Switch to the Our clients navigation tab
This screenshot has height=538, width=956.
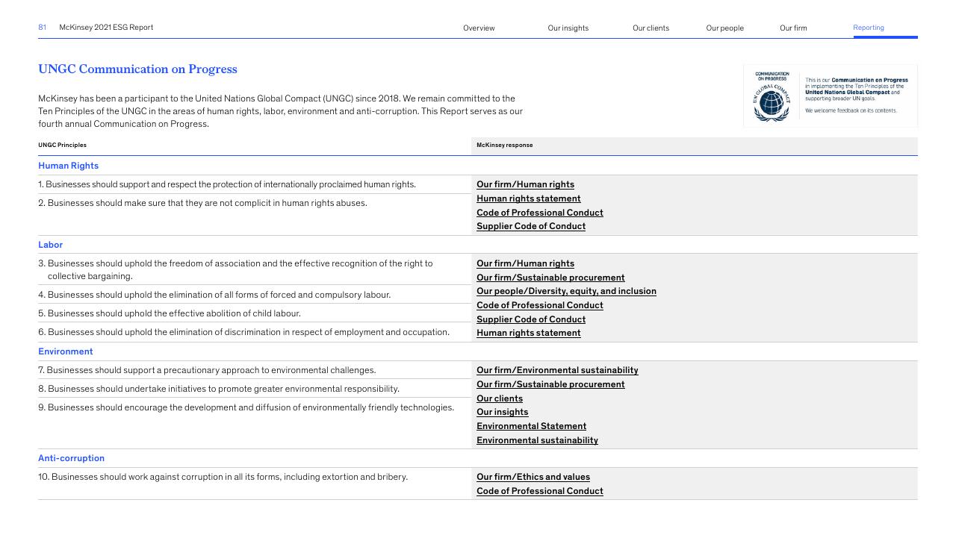pos(651,28)
